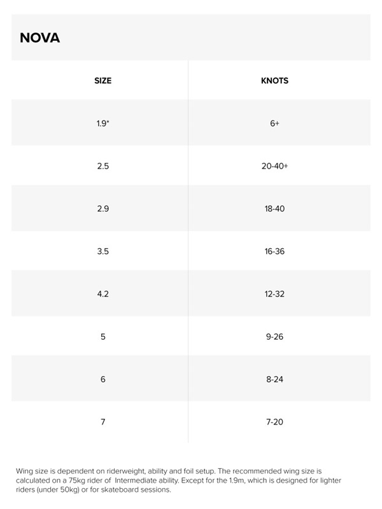Click the 7-20 knots value

274,422
